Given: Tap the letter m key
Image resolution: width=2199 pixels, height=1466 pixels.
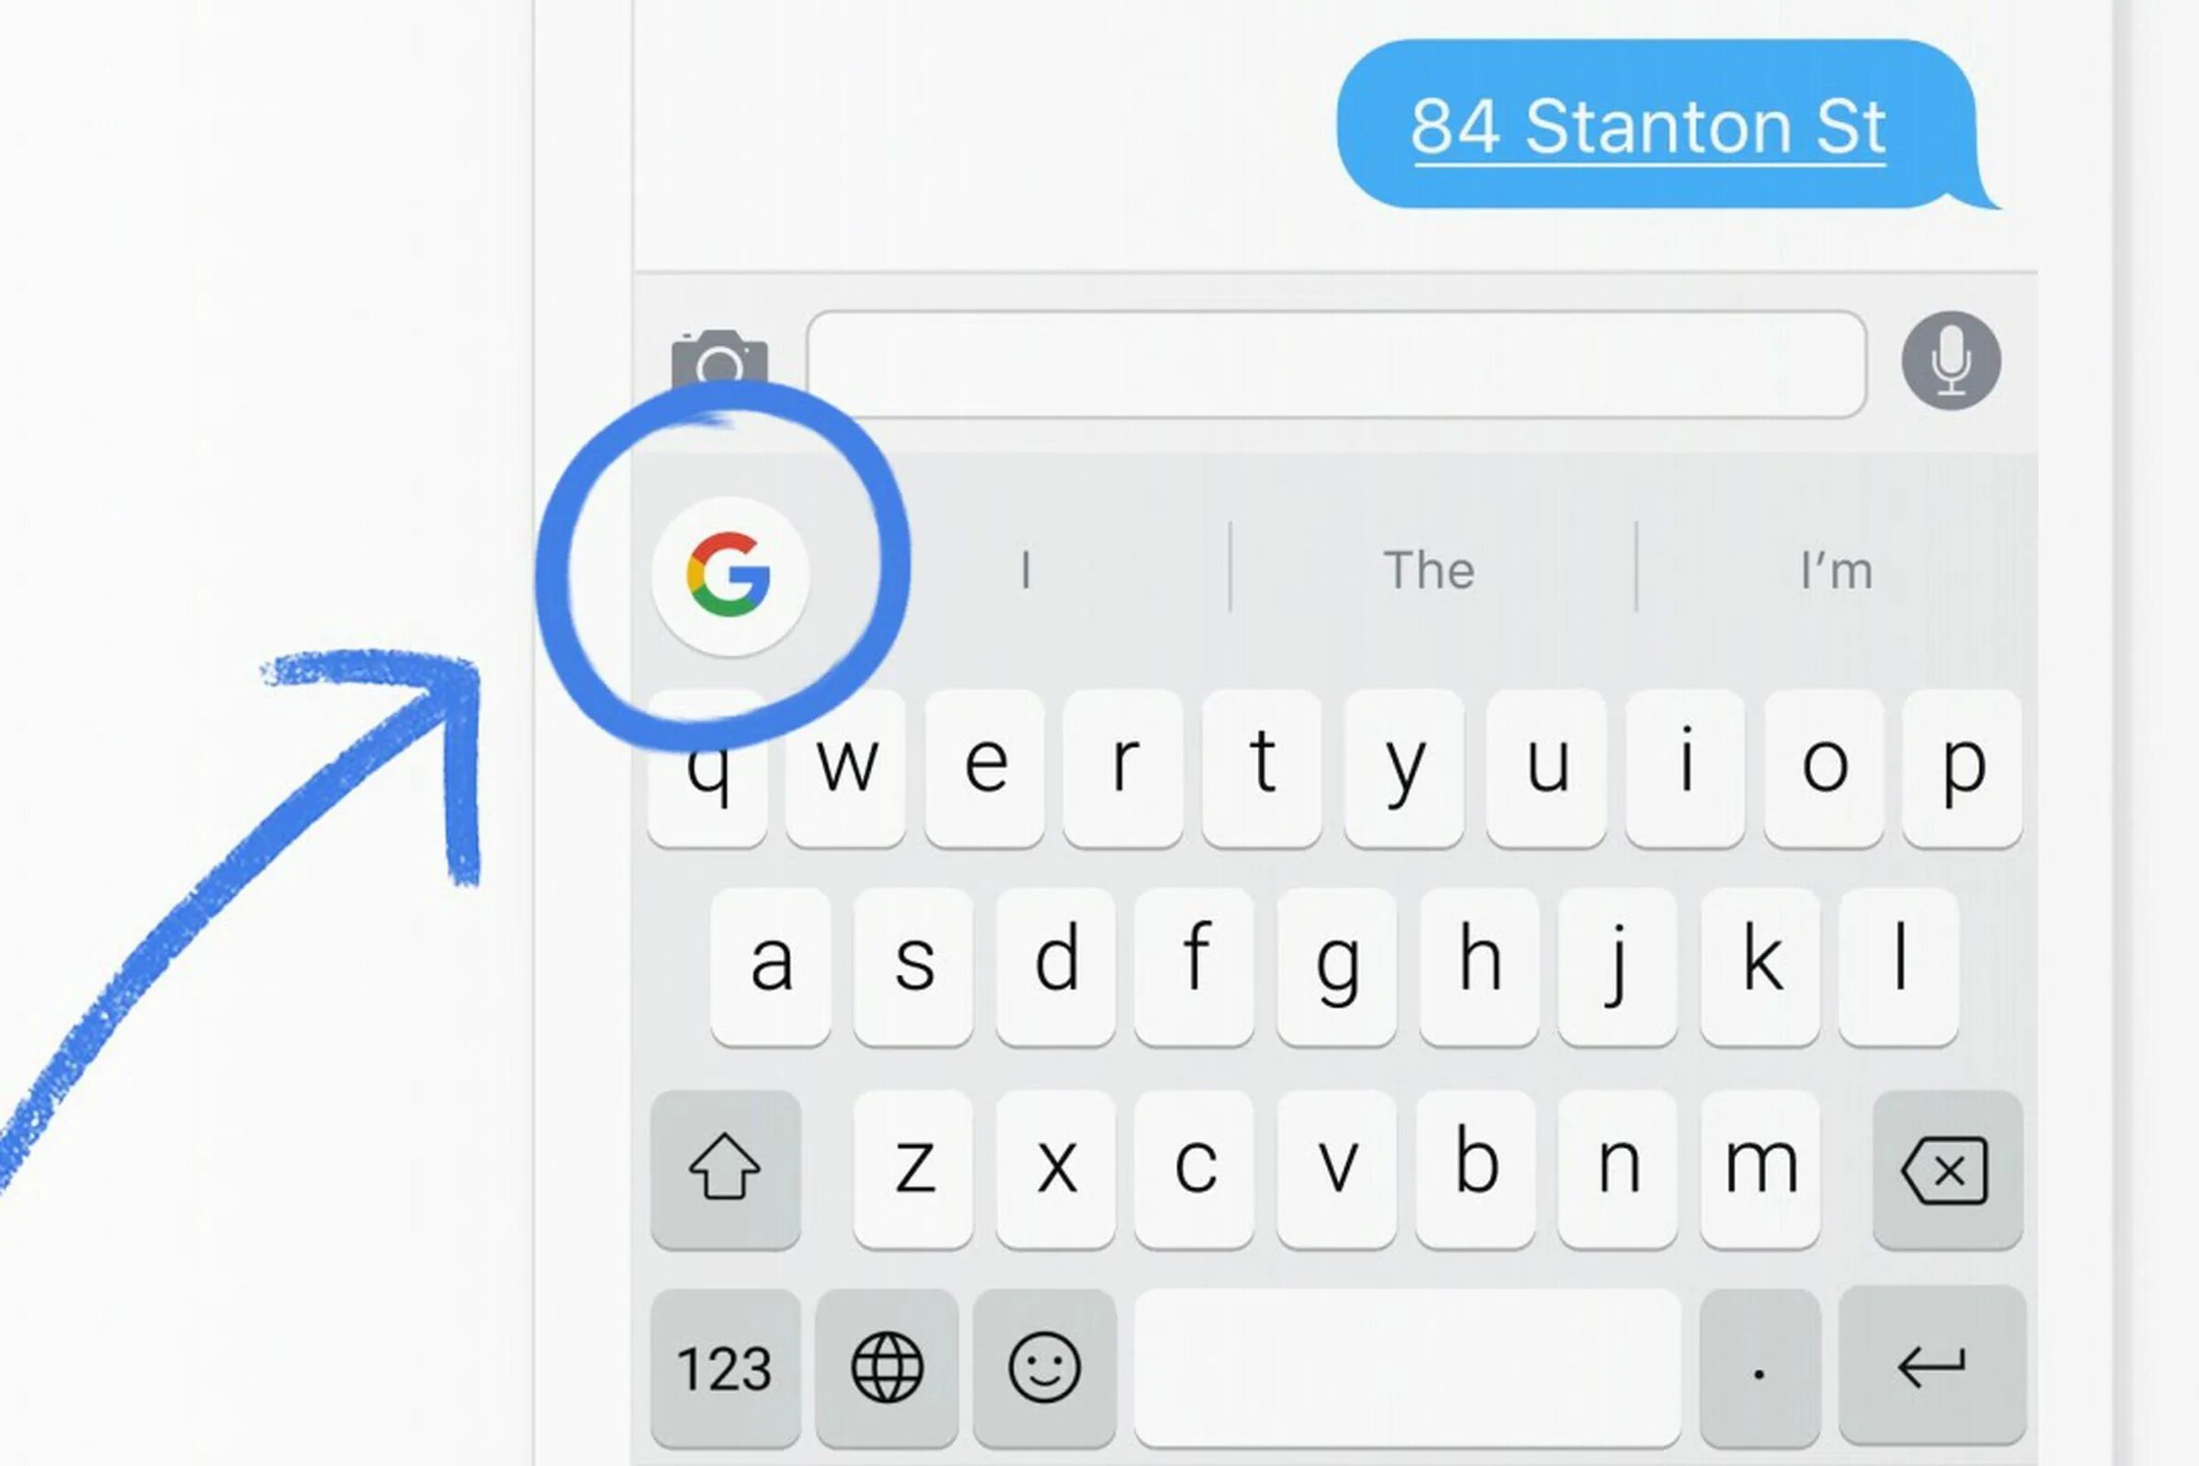Looking at the screenshot, I should 1760,1170.
